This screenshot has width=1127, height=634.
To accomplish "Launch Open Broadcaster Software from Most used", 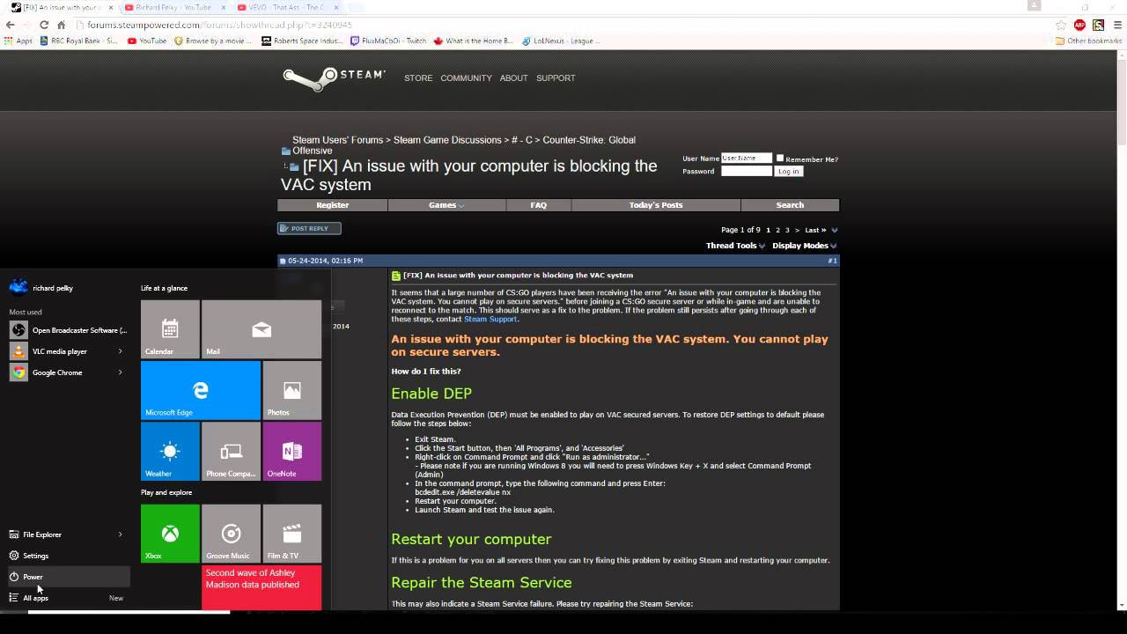I will click(68, 330).
